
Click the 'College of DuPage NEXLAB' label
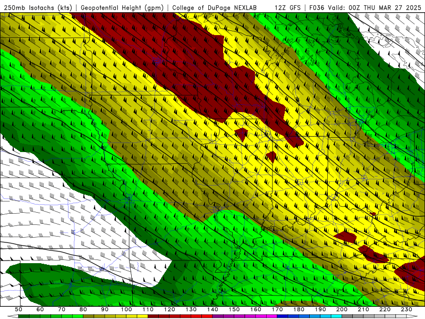(215, 7)
